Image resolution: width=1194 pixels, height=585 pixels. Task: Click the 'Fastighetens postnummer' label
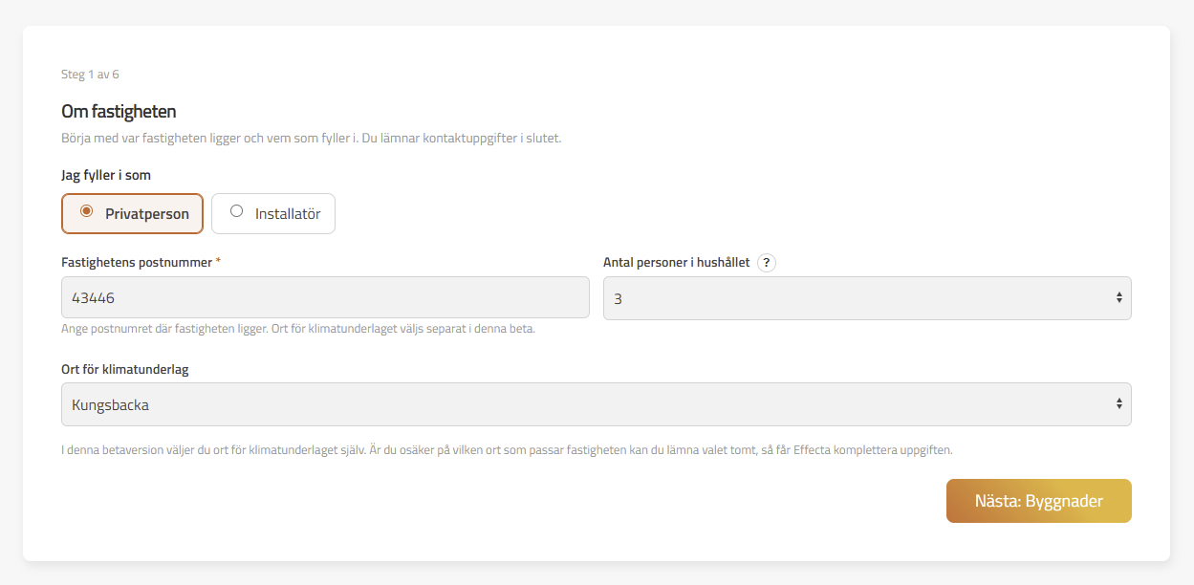tap(137, 262)
